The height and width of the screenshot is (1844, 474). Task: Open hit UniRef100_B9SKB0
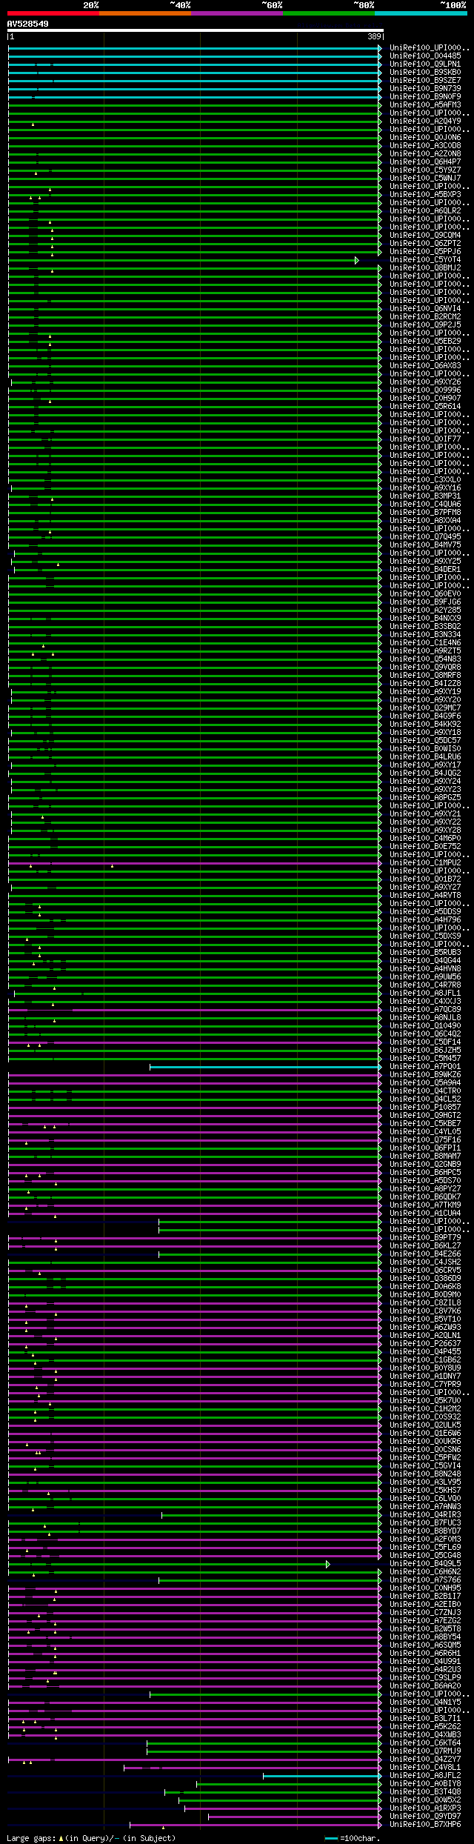pos(425,73)
